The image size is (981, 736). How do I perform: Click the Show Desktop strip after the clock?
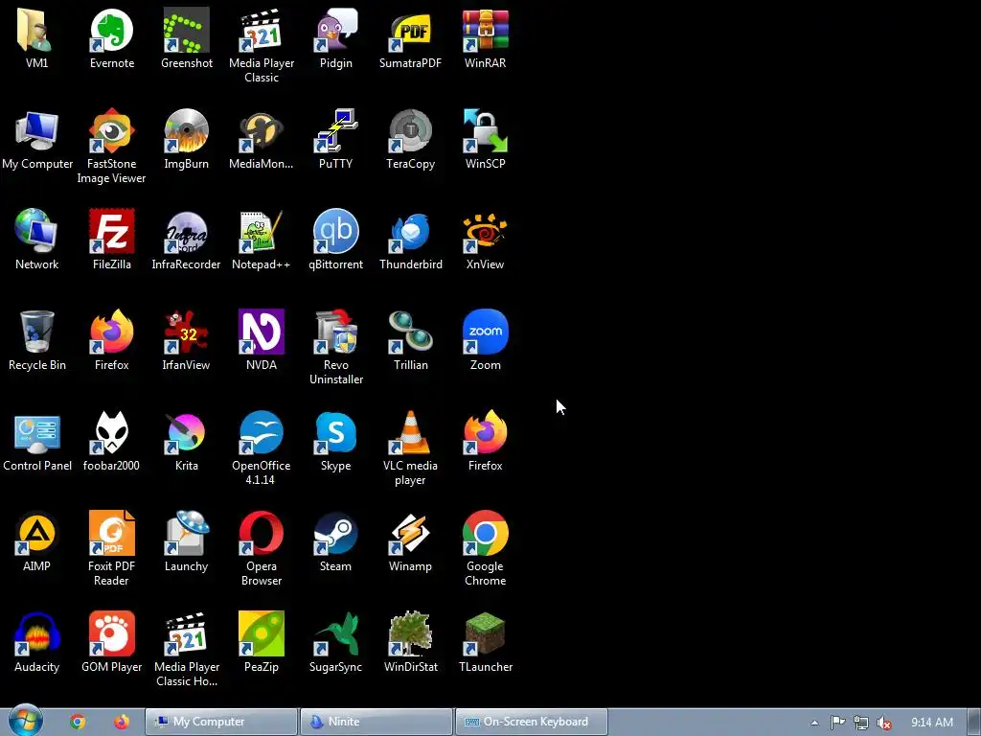click(974, 723)
